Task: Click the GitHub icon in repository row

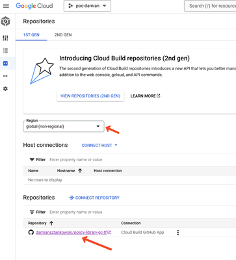Action: (31, 233)
